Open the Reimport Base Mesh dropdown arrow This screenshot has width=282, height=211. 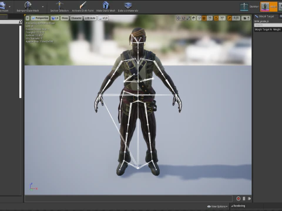tap(43, 6)
